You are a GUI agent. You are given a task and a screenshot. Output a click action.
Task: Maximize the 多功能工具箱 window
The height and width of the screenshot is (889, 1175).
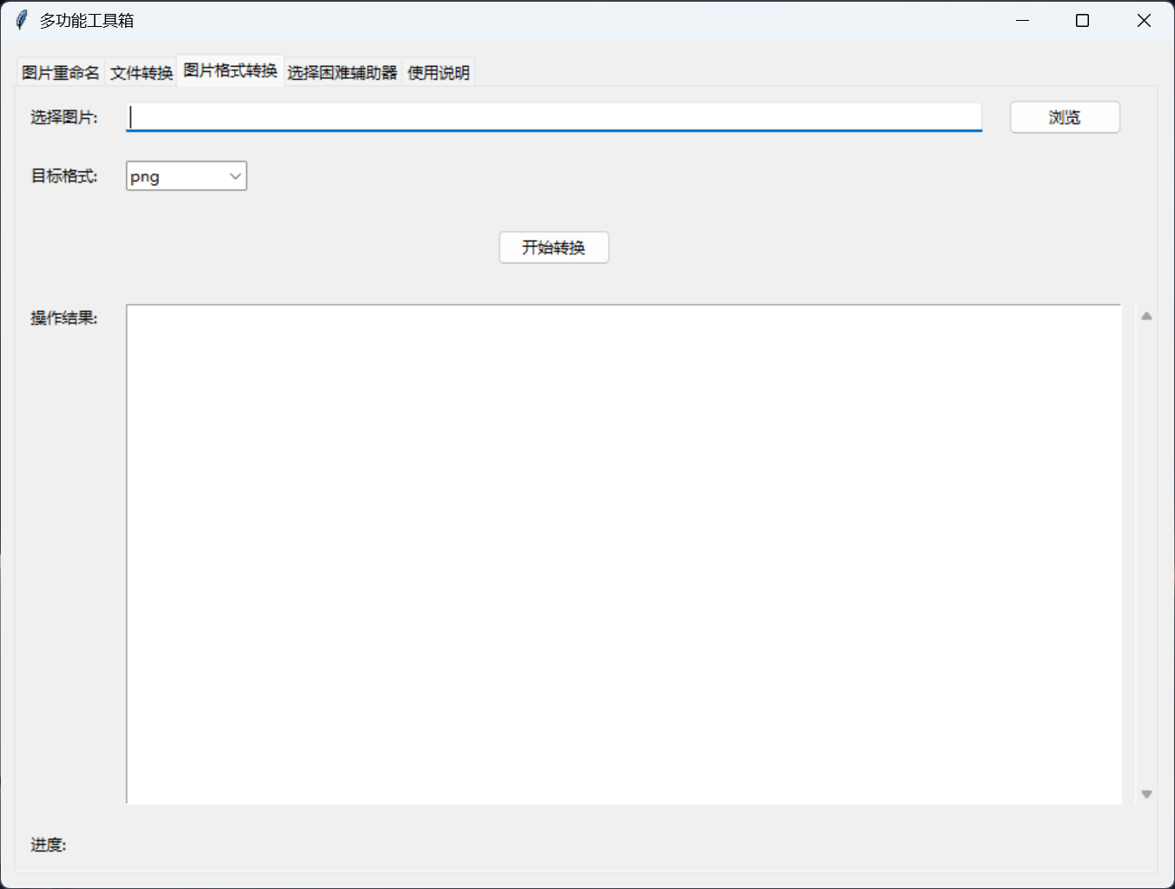click(x=1082, y=20)
